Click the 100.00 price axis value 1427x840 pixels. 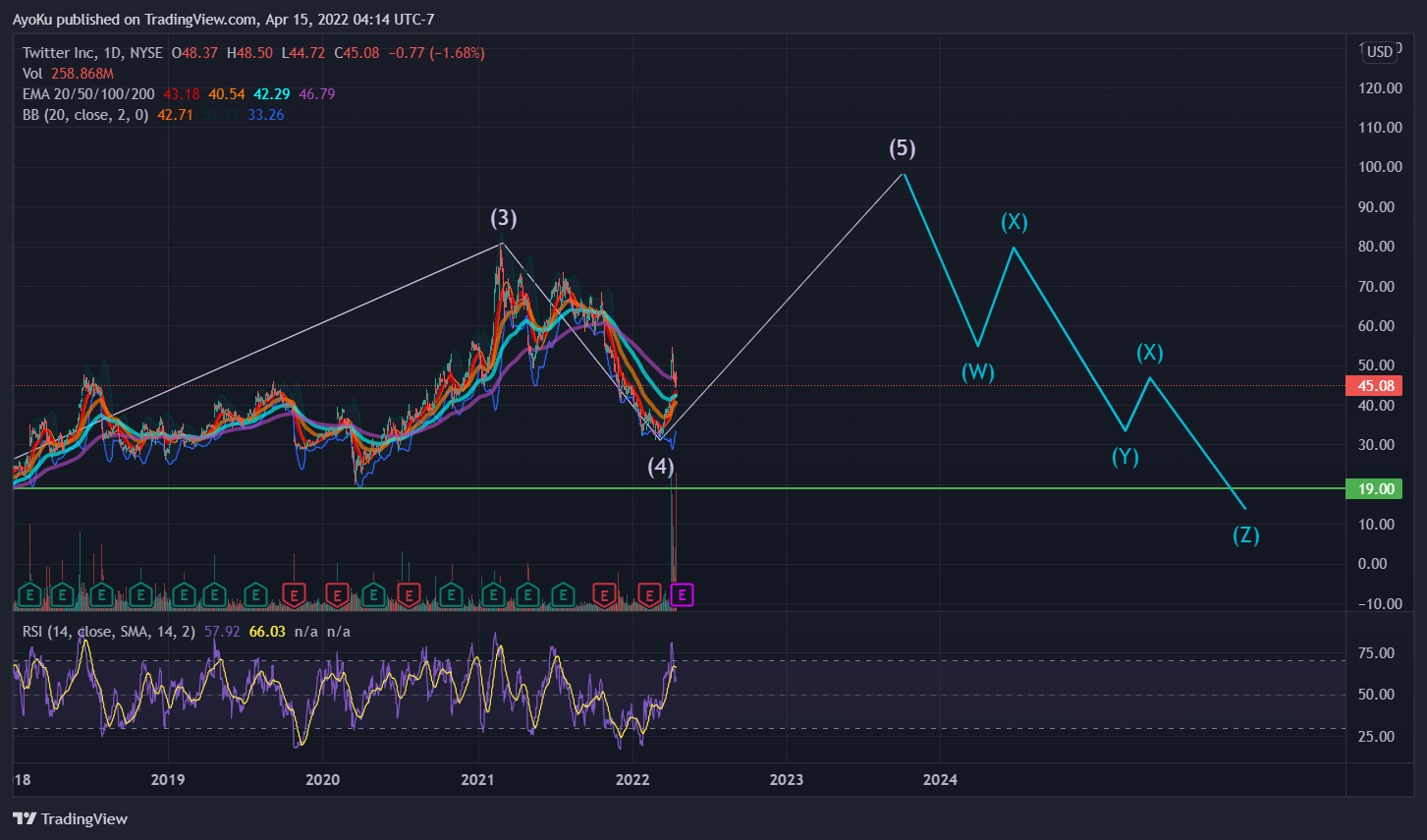coord(1379,167)
